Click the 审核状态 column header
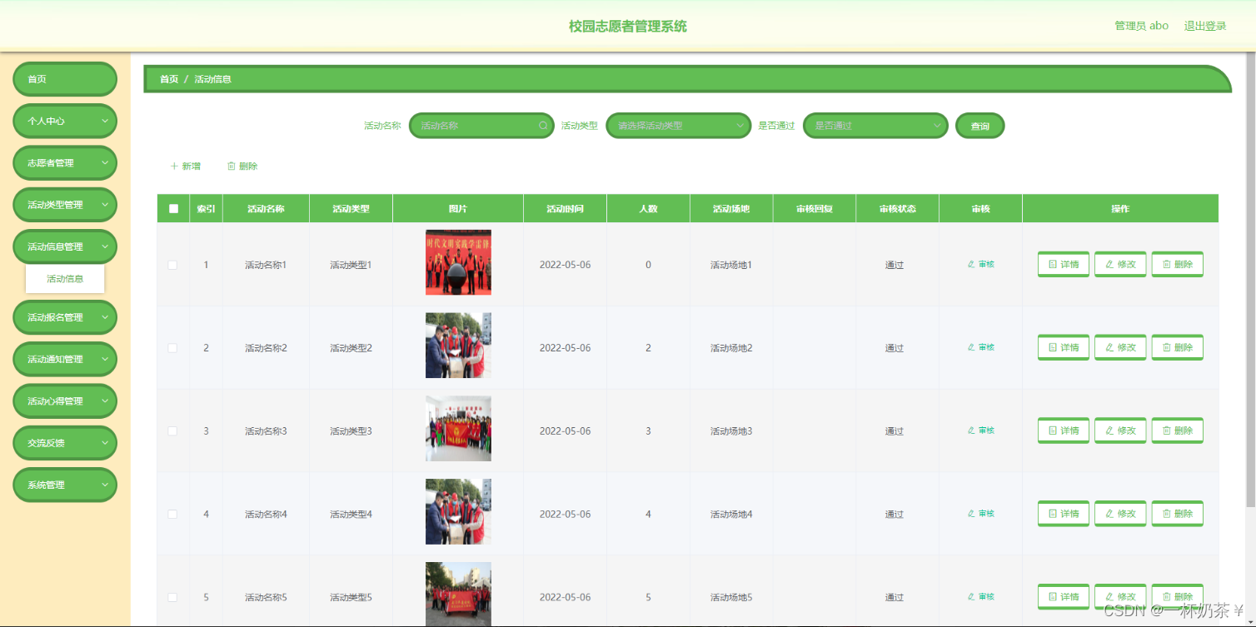Screen dimensions: 1256x627 point(897,209)
